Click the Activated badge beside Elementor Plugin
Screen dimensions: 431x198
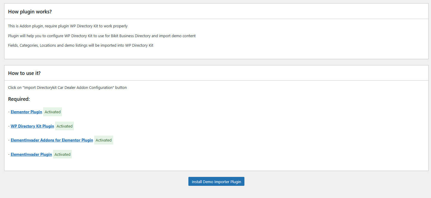pyautogui.click(x=52, y=112)
